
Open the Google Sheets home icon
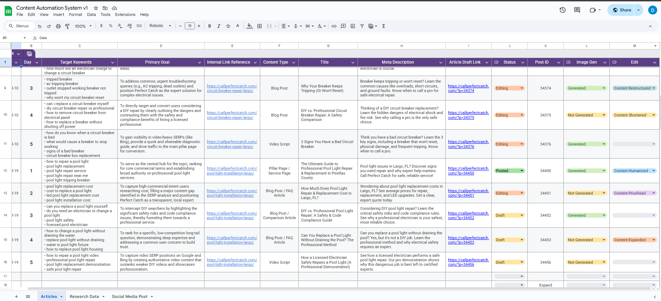click(8, 11)
